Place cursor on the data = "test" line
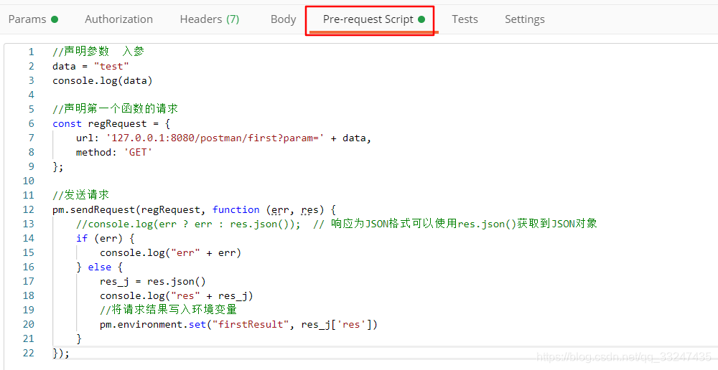718x370 pixels. pos(90,66)
